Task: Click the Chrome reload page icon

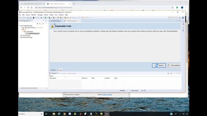Action: click(28, 8)
